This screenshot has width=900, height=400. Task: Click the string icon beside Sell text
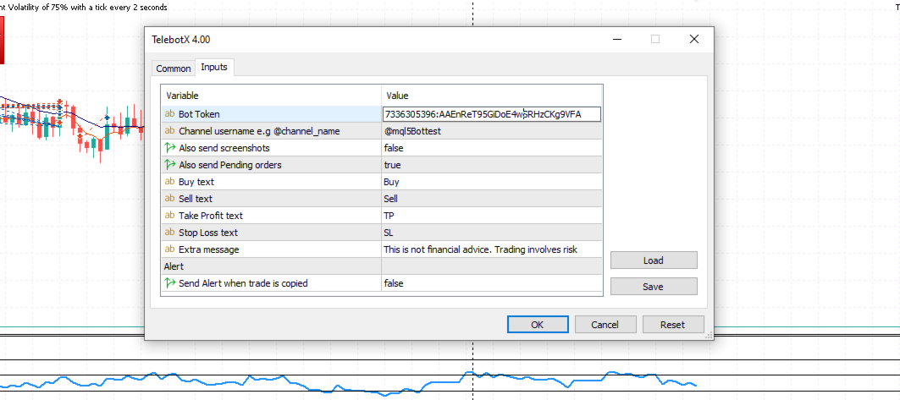point(169,199)
